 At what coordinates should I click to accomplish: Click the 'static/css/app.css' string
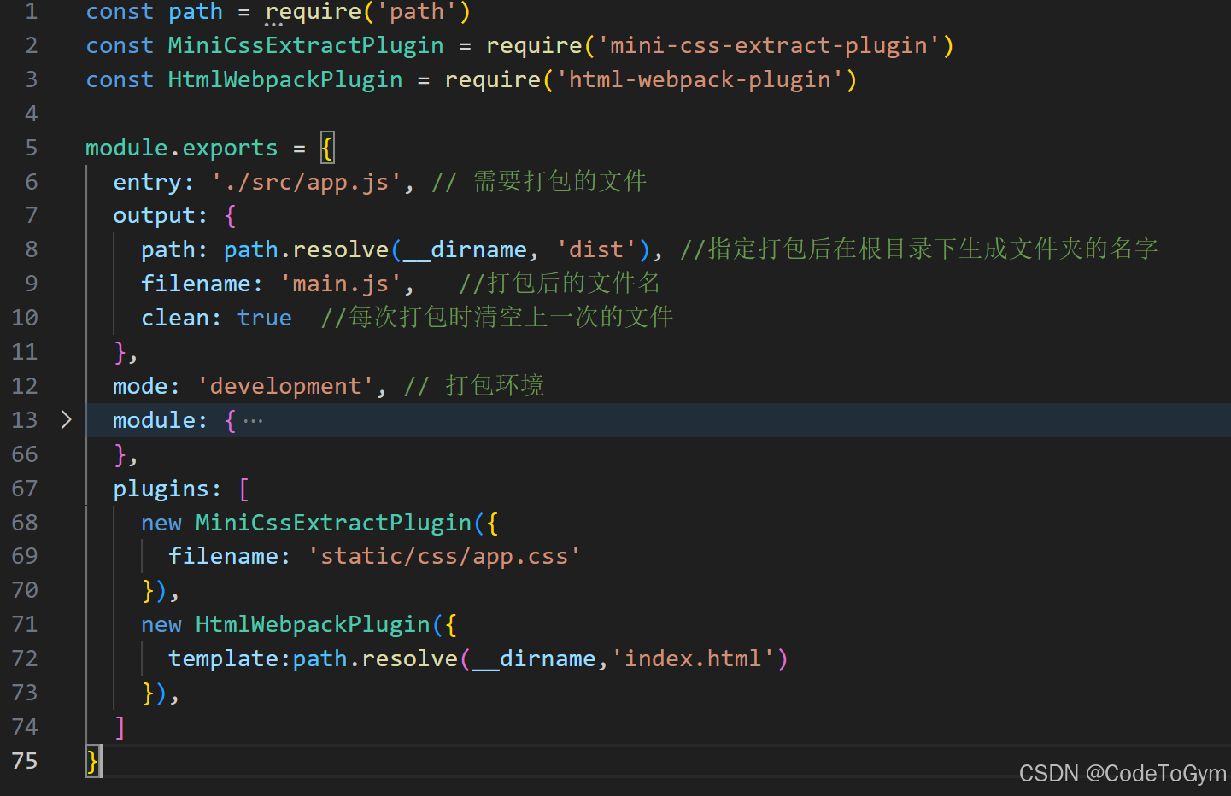tap(444, 556)
